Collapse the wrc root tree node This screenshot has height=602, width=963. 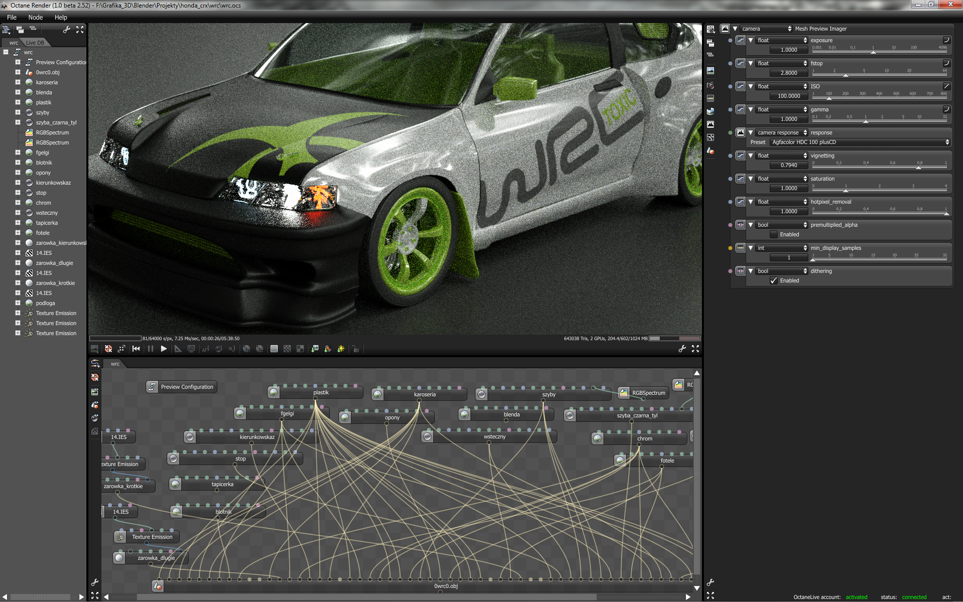[6, 52]
